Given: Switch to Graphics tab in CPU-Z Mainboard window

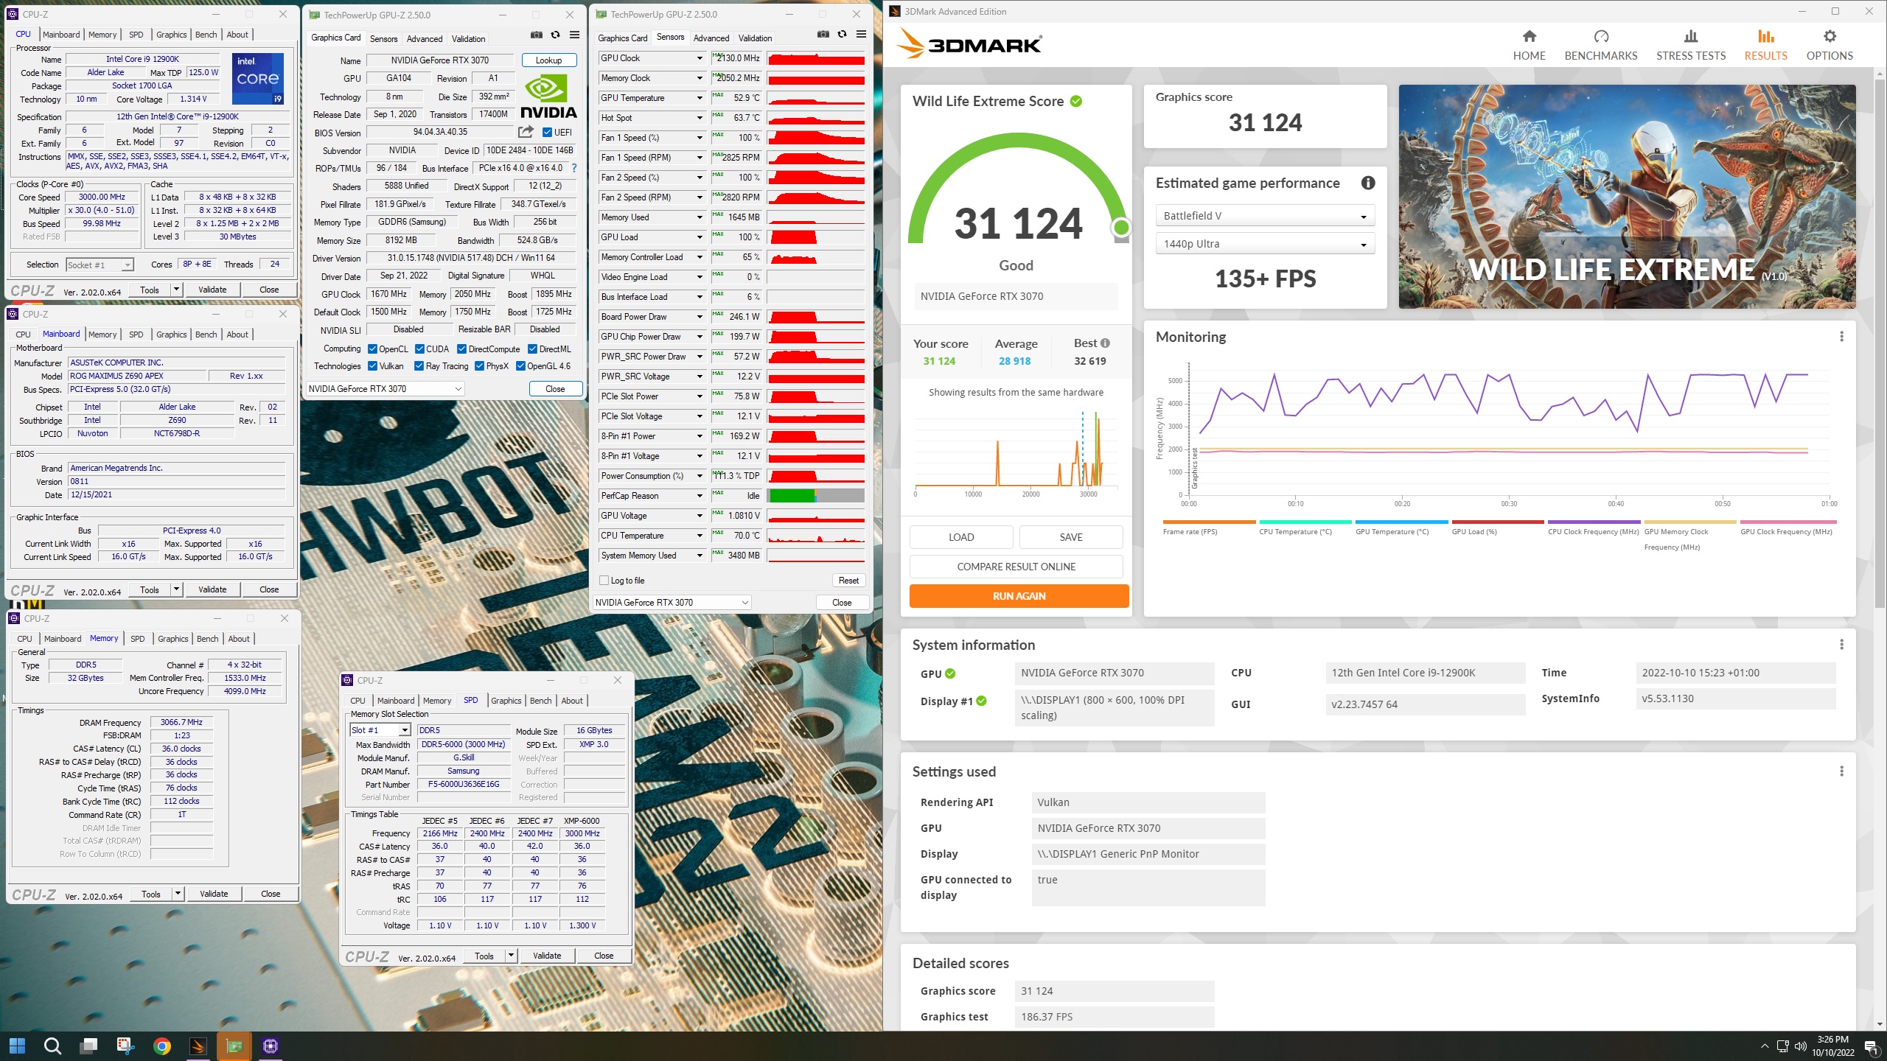Looking at the screenshot, I should (x=172, y=335).
